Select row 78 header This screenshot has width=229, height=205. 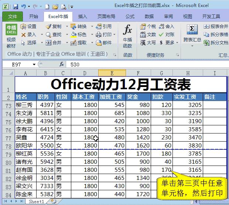8,146
